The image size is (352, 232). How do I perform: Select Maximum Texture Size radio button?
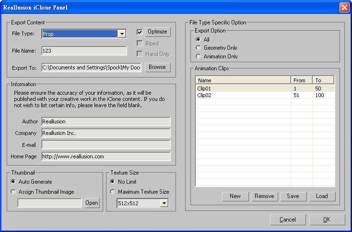(113, 192)
